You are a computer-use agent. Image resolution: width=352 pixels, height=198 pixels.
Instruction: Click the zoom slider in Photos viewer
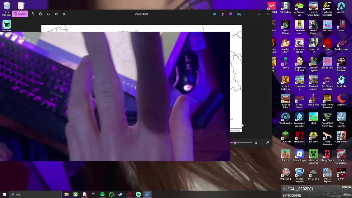(x=241, y=143)
